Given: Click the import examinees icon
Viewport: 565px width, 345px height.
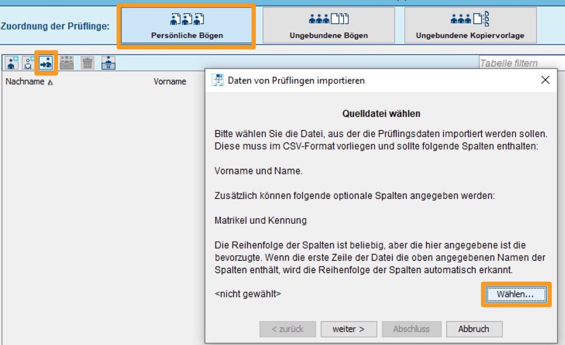Looking at the screenshot, I should tap(46, 63).
